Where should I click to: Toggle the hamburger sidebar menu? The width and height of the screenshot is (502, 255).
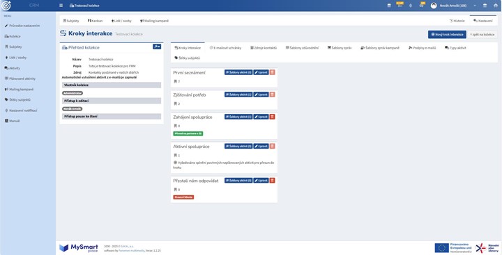point(61,6)
